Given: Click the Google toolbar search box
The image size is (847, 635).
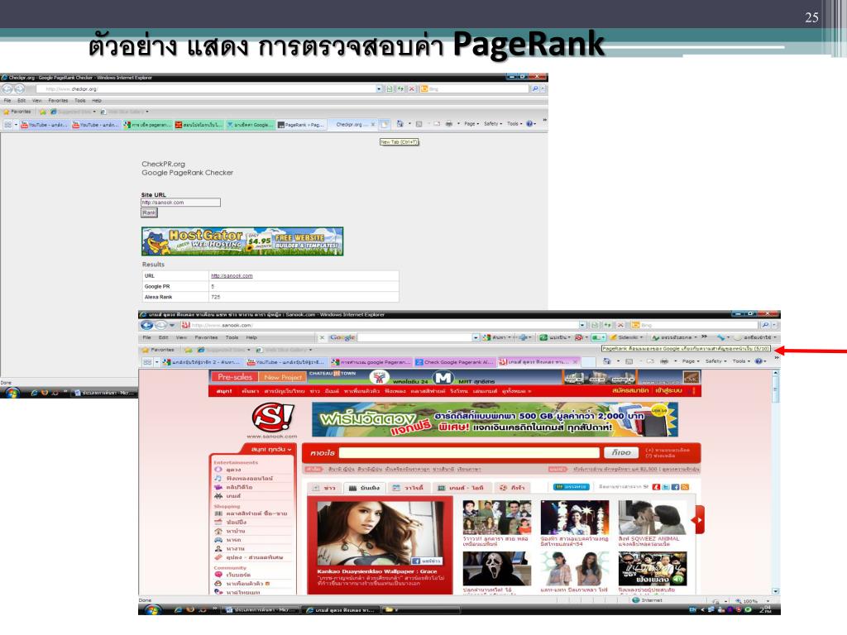Looking at the screenshot, I should click(x=415, y=337).
